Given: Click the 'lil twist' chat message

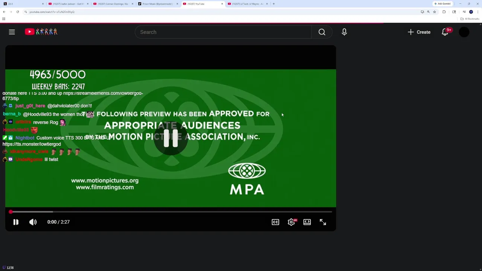Looking at the screenshot, I should click(51, 159).
